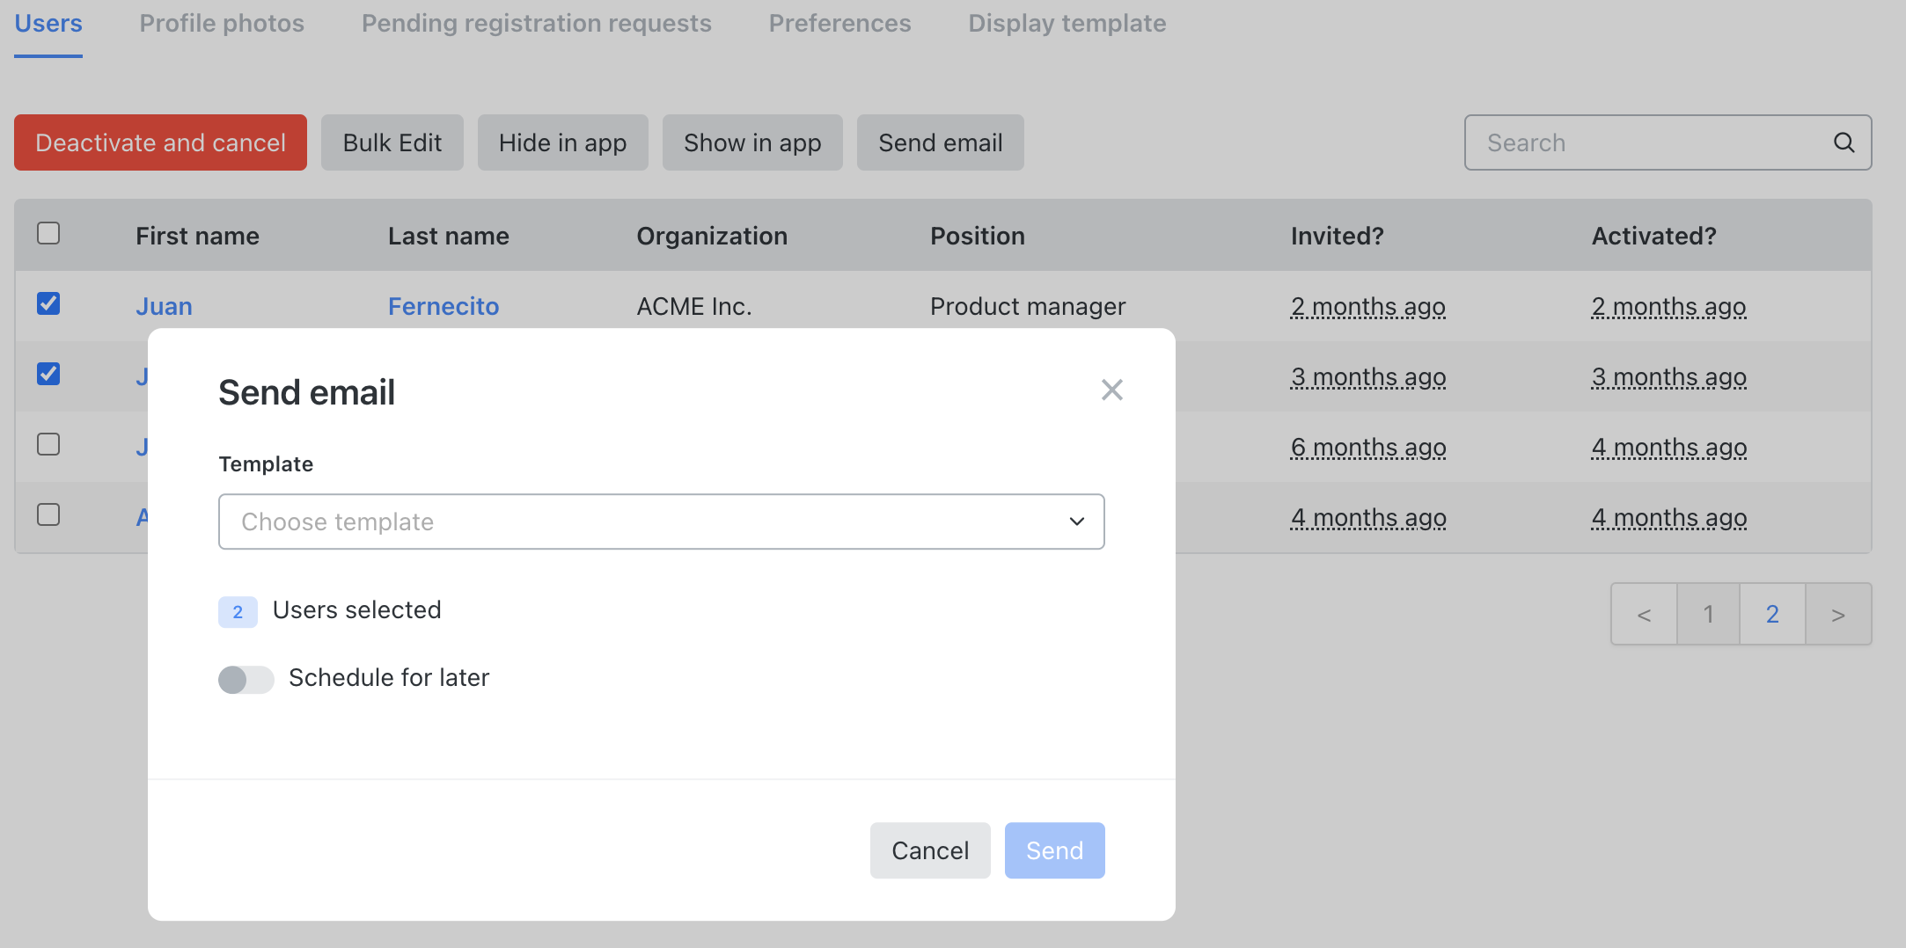Click the template dropdown chevron arrow

(x=1076, y=521)
